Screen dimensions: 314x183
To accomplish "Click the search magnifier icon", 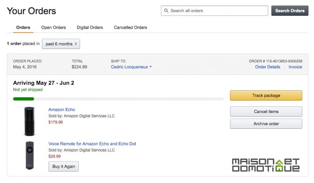I will (x=166, y=11).
